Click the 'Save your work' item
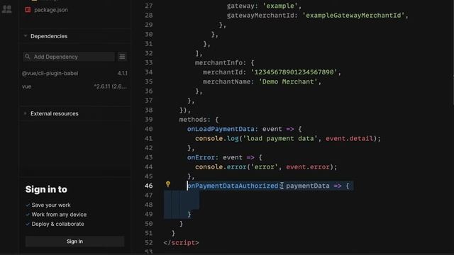 [51, 205]
